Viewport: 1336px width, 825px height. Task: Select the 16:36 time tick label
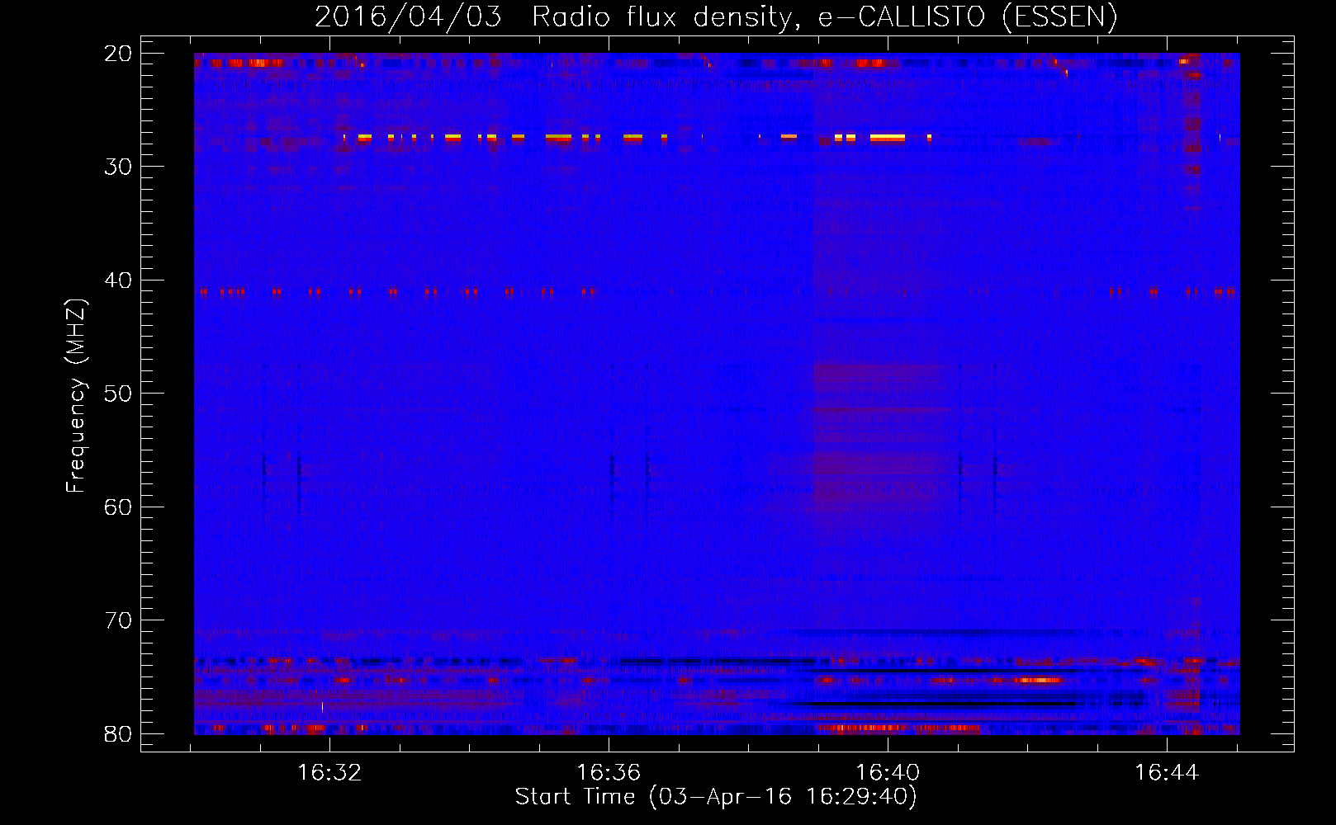[609, 773]
